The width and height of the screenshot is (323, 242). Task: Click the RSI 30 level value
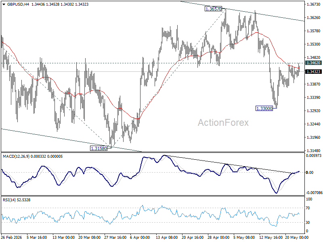308,223
